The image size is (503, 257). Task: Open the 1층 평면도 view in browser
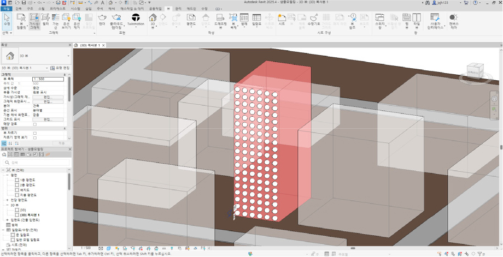[x=27, y=180]
